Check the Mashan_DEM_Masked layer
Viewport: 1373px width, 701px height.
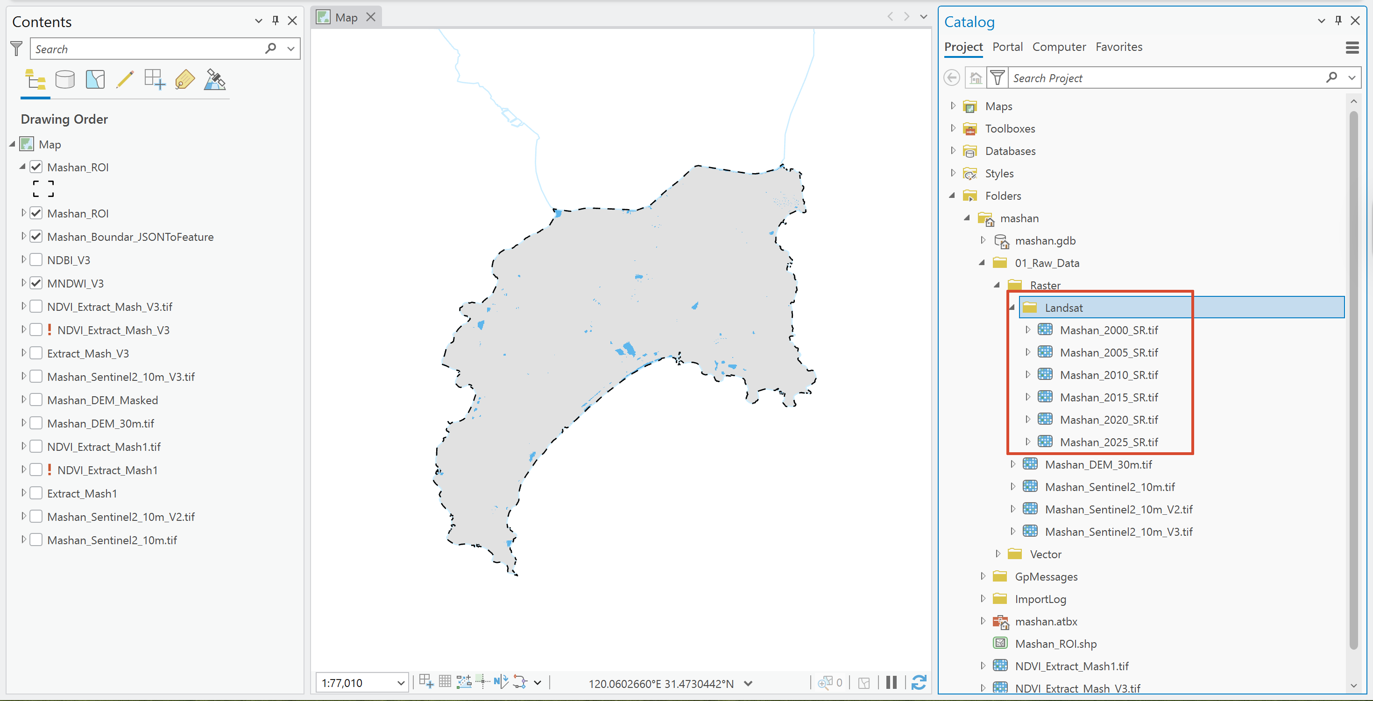(35, 400)
